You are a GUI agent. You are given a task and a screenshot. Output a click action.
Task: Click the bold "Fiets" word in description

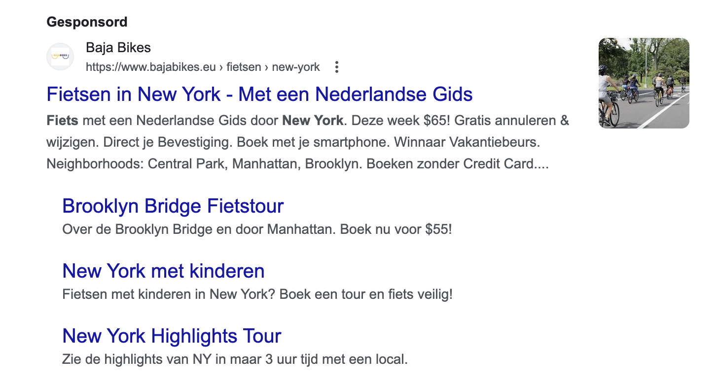coord(63,120)
